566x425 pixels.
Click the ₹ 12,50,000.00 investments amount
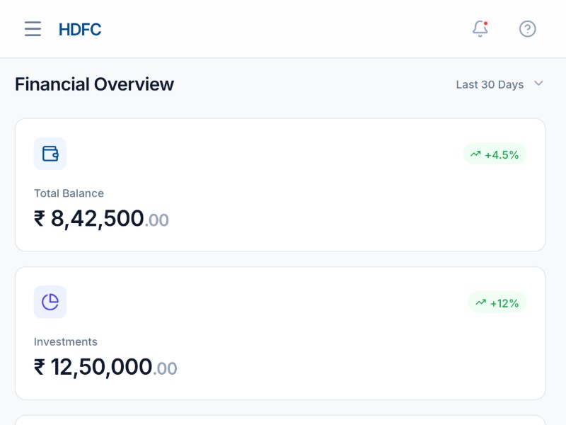[105, 368]
